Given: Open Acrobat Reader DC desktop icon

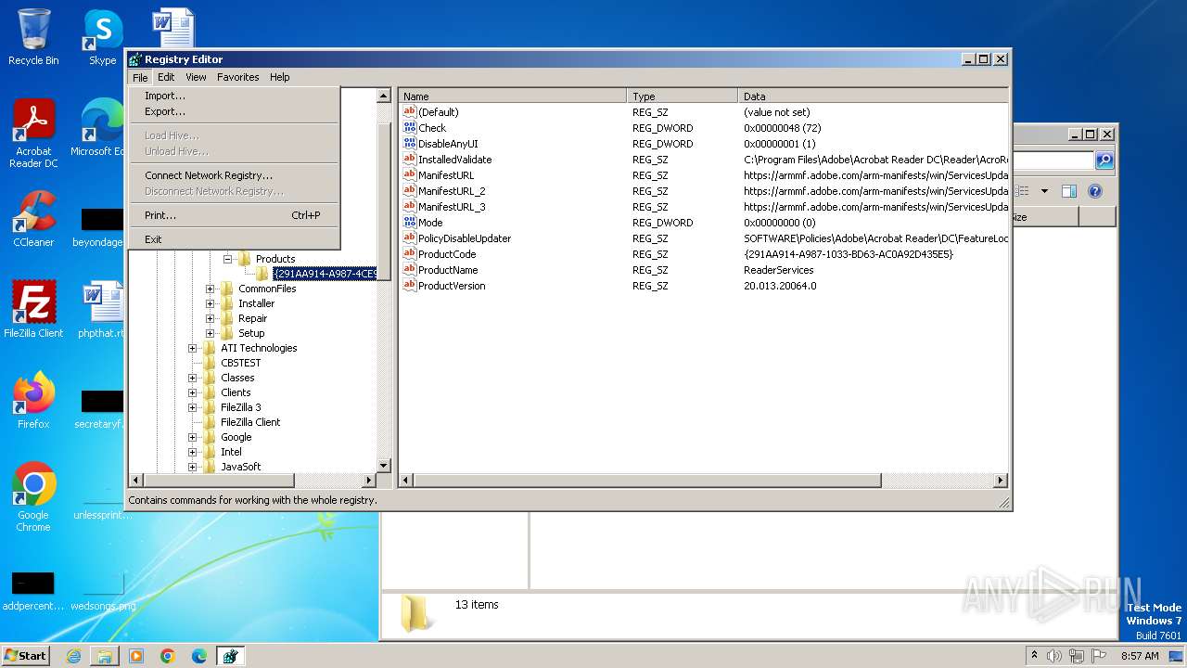Looking at the screenshot, I should tap(33, 134).
